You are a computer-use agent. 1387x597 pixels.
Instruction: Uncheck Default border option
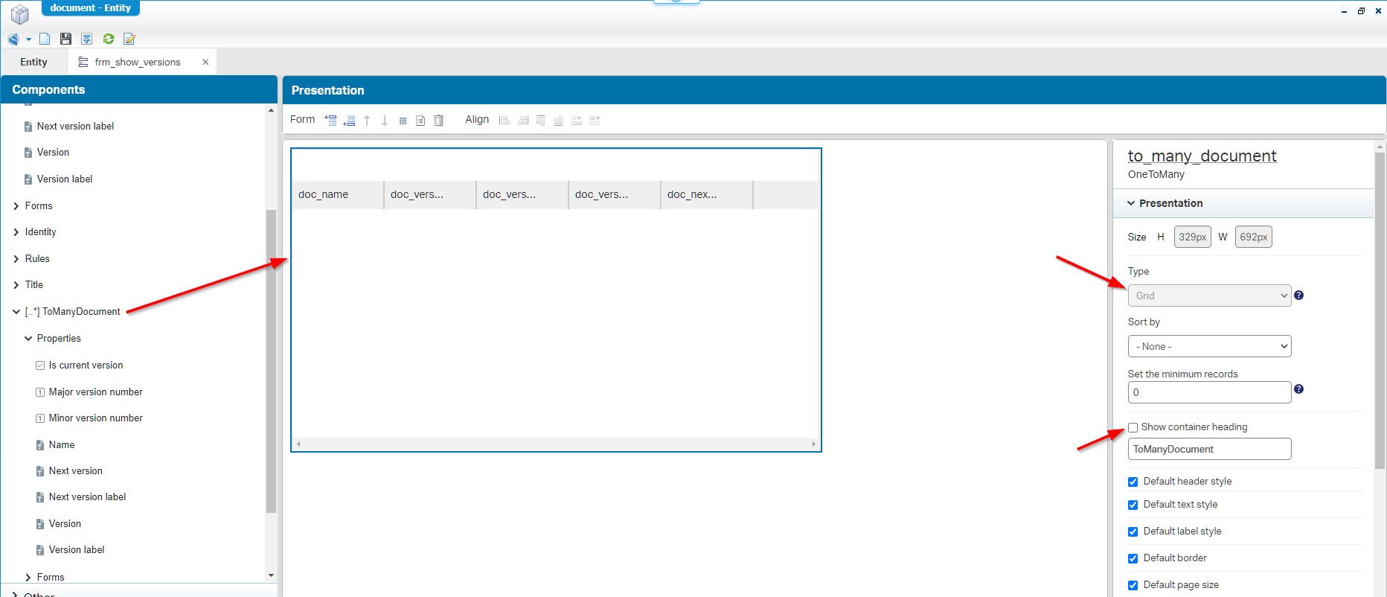(1133, 558)
